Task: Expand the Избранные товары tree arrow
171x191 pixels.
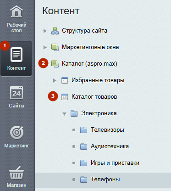Action: (55, 80)
